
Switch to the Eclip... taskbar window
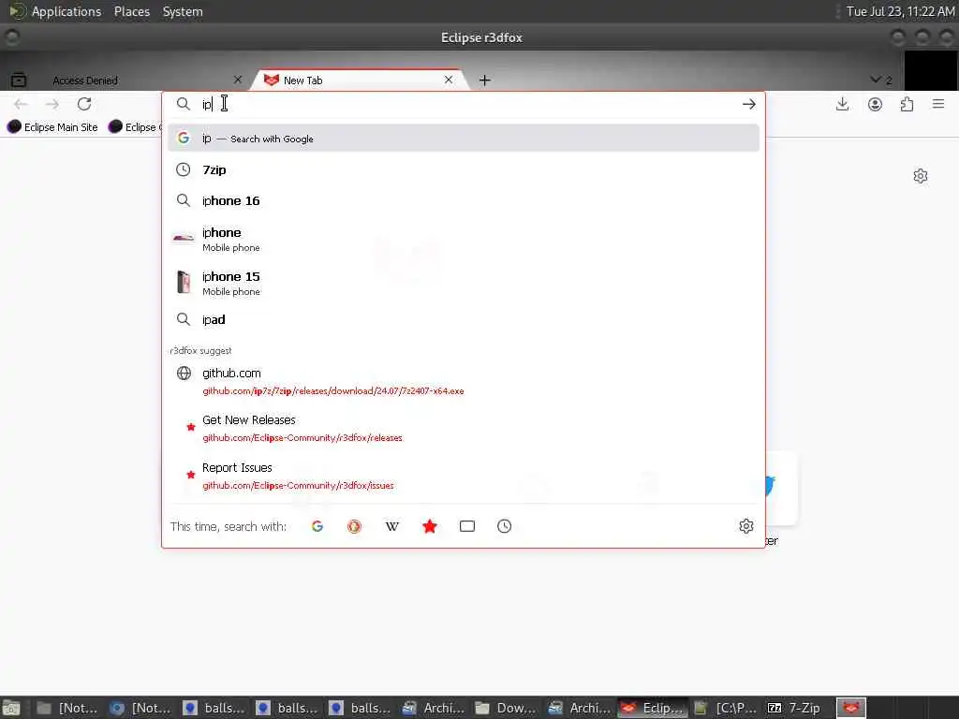click(653, 708)
